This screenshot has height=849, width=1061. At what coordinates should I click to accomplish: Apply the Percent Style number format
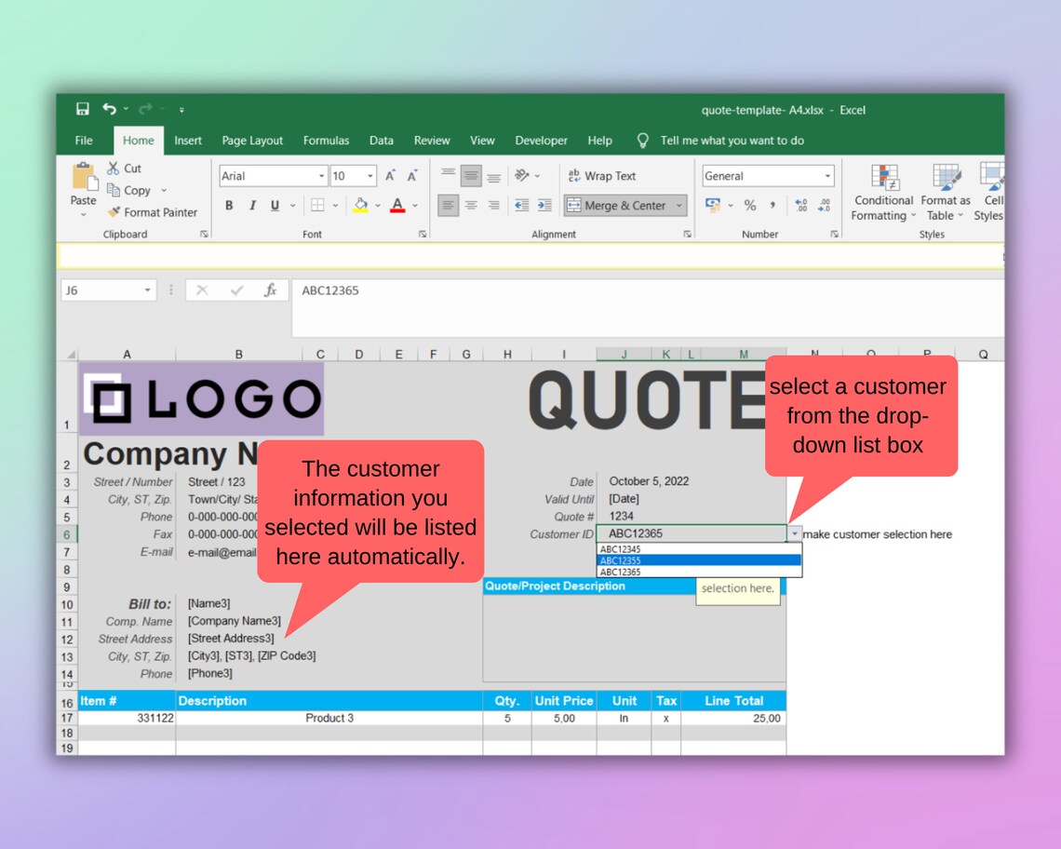point(750,206)
